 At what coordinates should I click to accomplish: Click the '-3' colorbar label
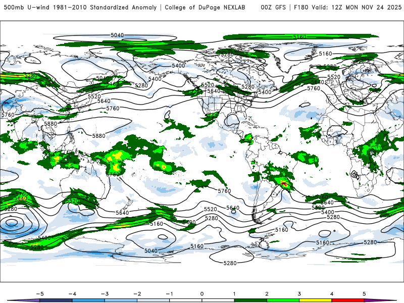coord(105,294)
